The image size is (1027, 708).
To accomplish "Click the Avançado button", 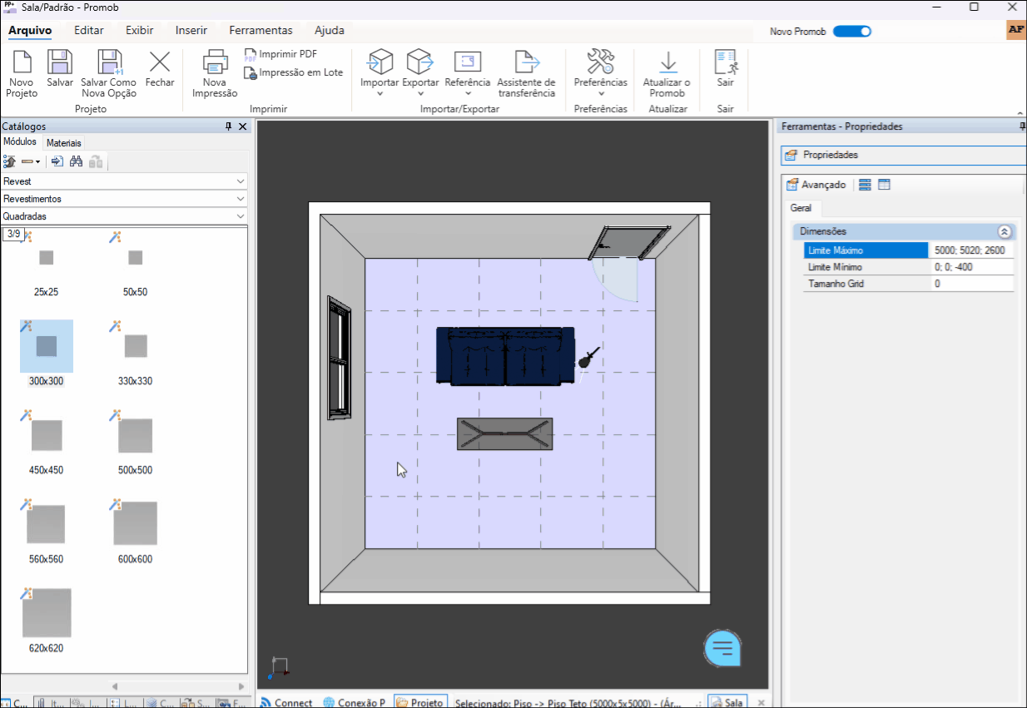I will (x=816, y=185).
